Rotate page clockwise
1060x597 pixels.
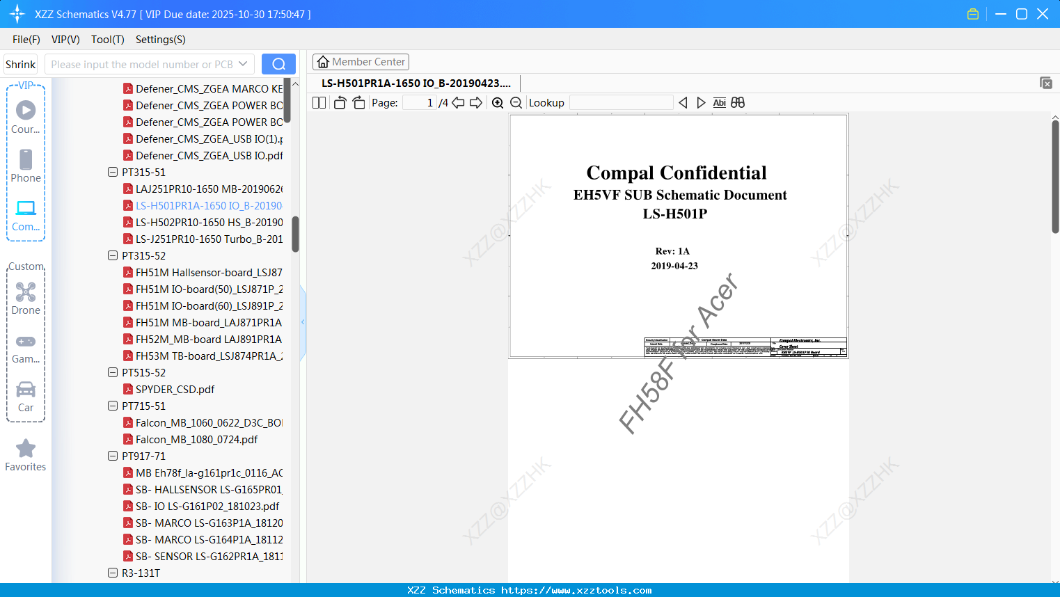click(358, 103)
